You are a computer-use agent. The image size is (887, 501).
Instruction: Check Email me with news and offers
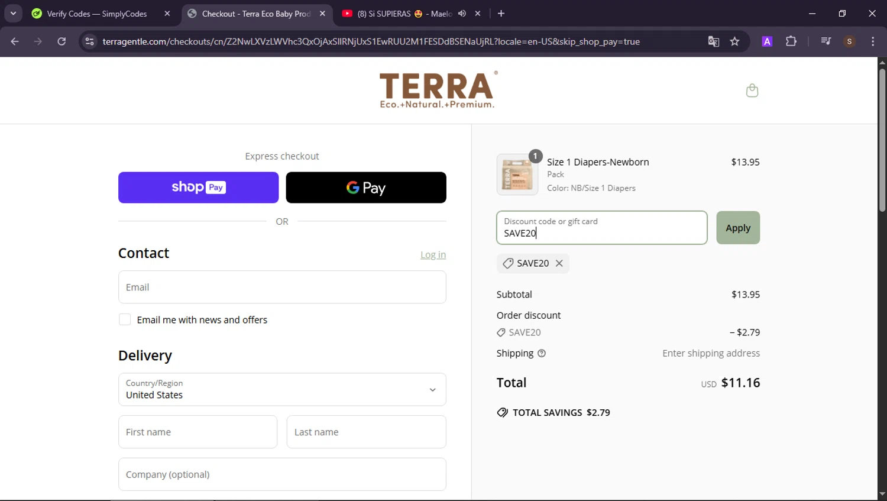tap(125, 319)
